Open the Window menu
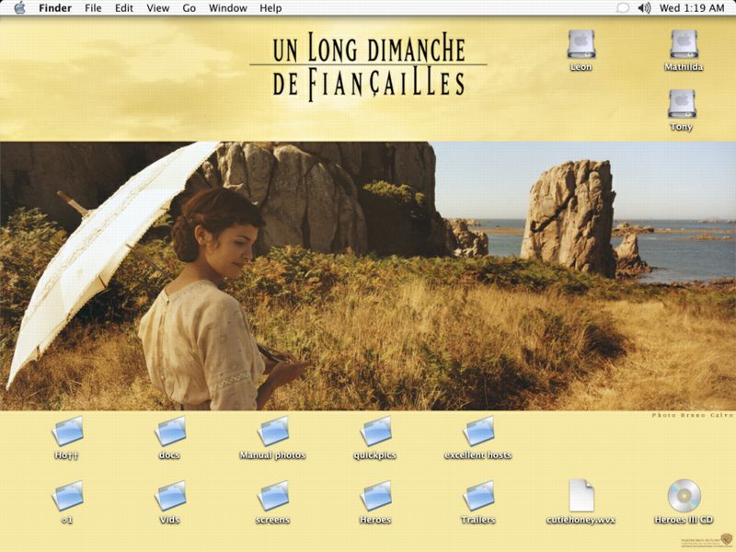Image resolution: width=736 pixels, height=552 pixels. tap(227, 8)
